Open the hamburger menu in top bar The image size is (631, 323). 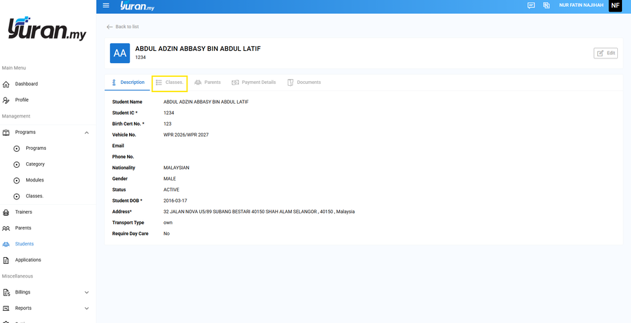click(x=106, y=5)
